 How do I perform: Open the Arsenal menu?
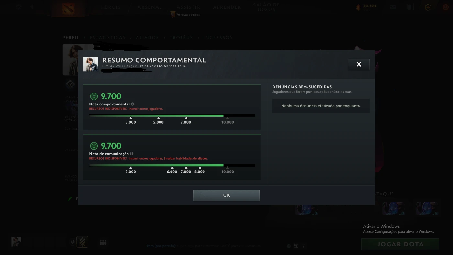150,7
